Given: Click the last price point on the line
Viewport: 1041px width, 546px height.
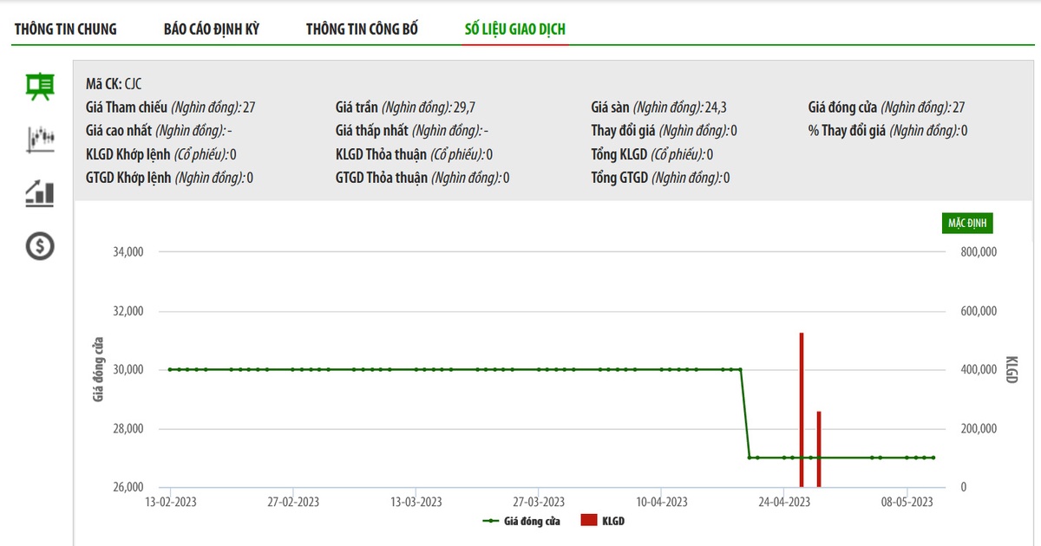Looking at the screenshot, I should click(x=933, y=458).
